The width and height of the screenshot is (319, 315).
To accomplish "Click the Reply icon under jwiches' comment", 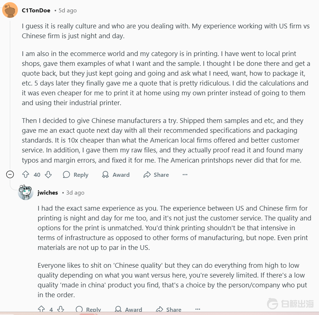I will point(79,310).
